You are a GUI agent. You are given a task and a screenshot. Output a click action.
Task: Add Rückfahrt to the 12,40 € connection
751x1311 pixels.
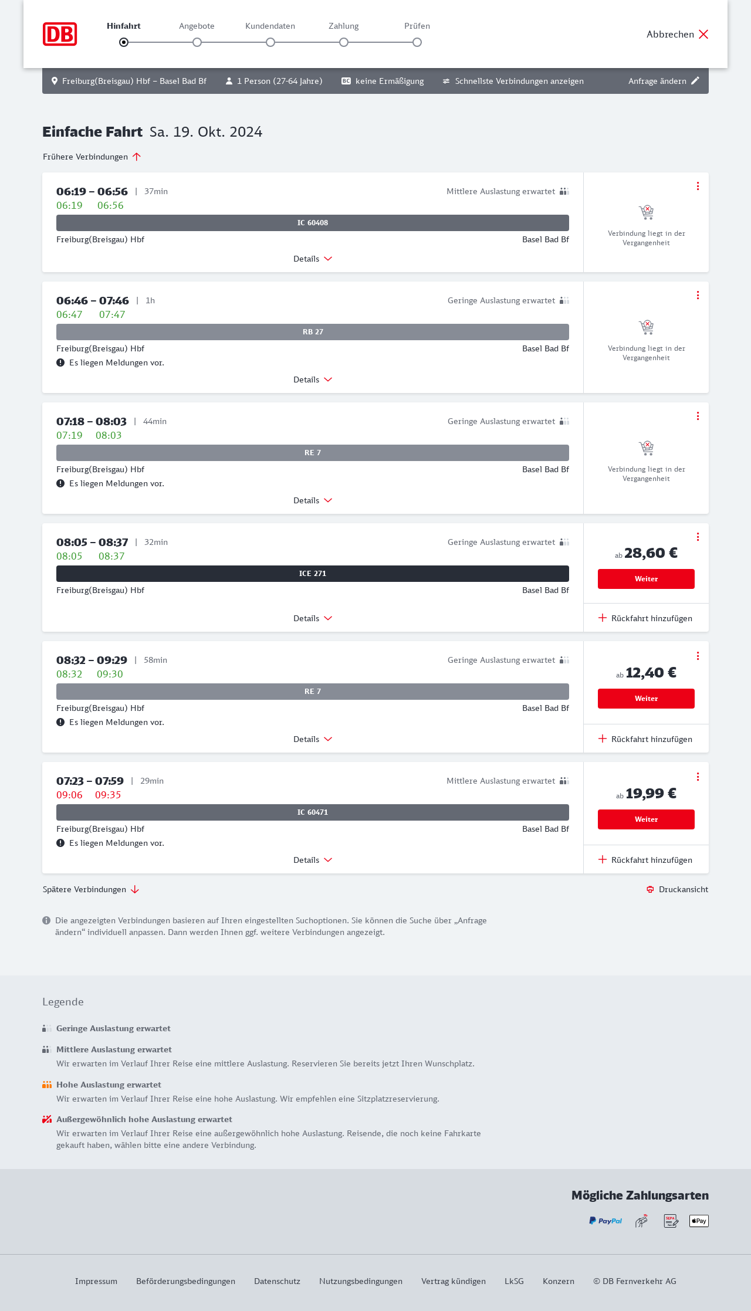645,739
